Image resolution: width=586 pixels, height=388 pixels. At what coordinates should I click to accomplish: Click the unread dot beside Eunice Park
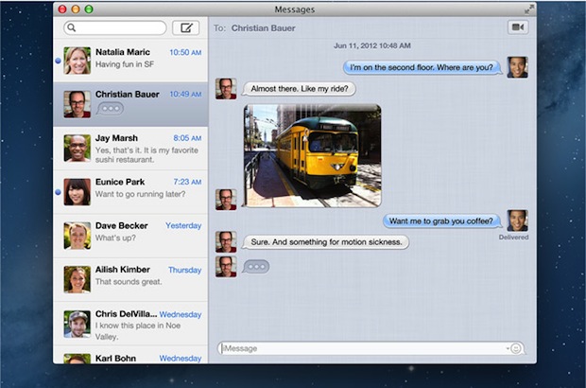[58, 192]
